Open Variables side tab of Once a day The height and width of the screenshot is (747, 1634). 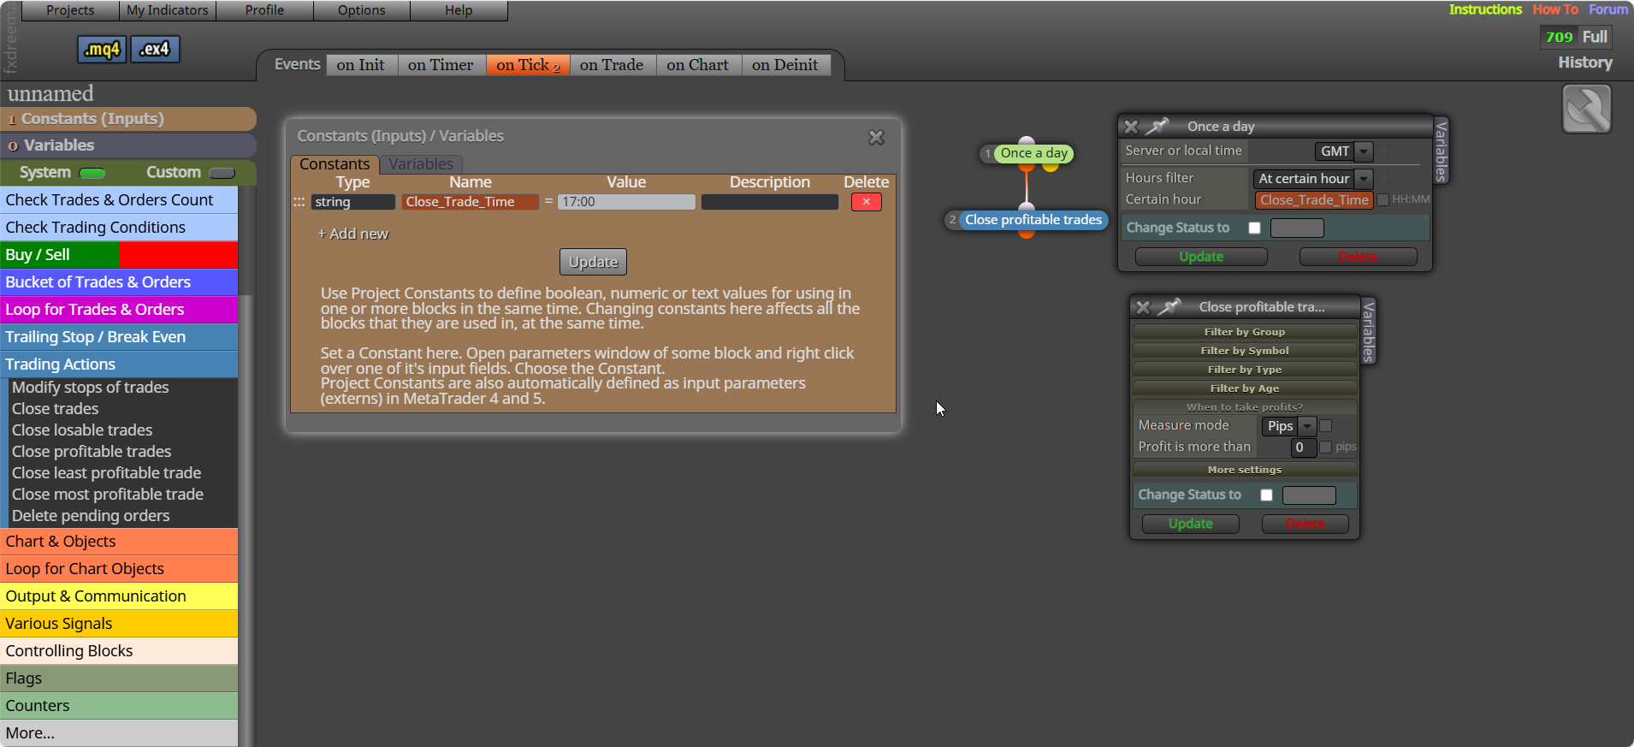(1441, 151)
